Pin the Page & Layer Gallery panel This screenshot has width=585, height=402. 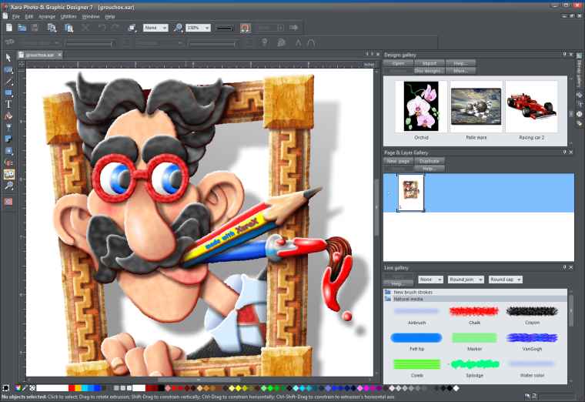(x=564, y=152)
